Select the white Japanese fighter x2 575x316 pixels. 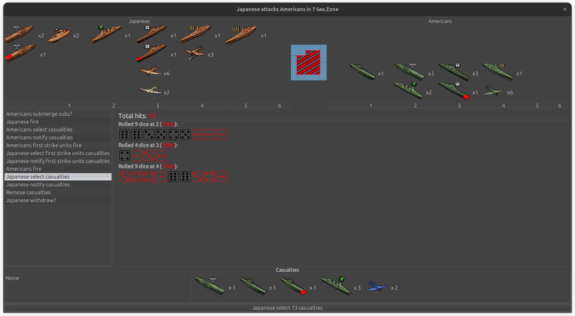pos(151,90)
